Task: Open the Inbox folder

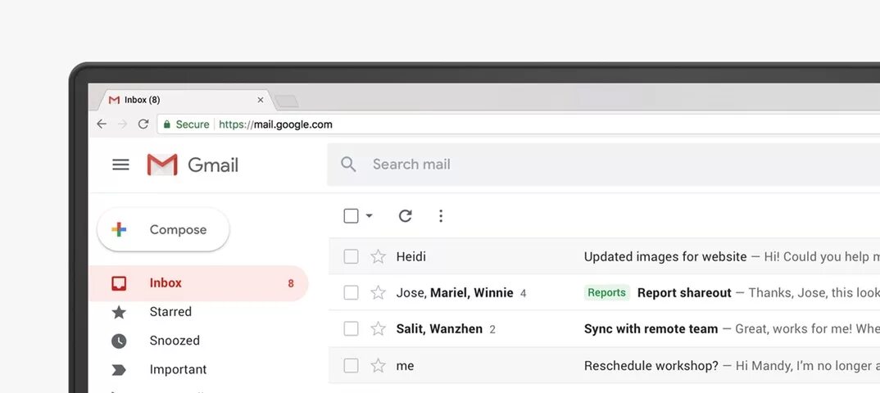Action: click(198, 283)
